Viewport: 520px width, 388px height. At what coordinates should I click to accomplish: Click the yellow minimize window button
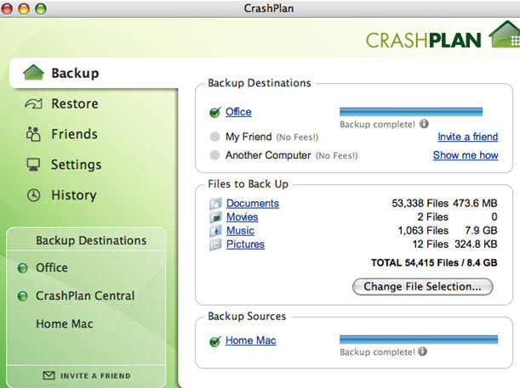coord(24,8)
